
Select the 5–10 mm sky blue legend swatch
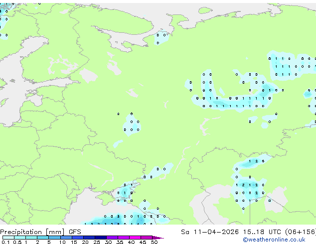tap(54, 238)
